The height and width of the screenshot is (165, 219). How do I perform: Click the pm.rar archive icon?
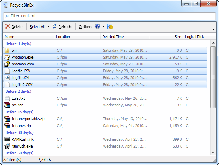coord(7,105)
